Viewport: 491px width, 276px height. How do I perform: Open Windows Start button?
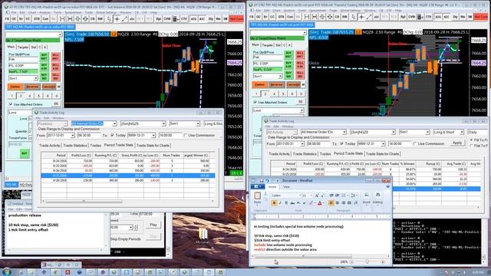[x=6, y=272]
